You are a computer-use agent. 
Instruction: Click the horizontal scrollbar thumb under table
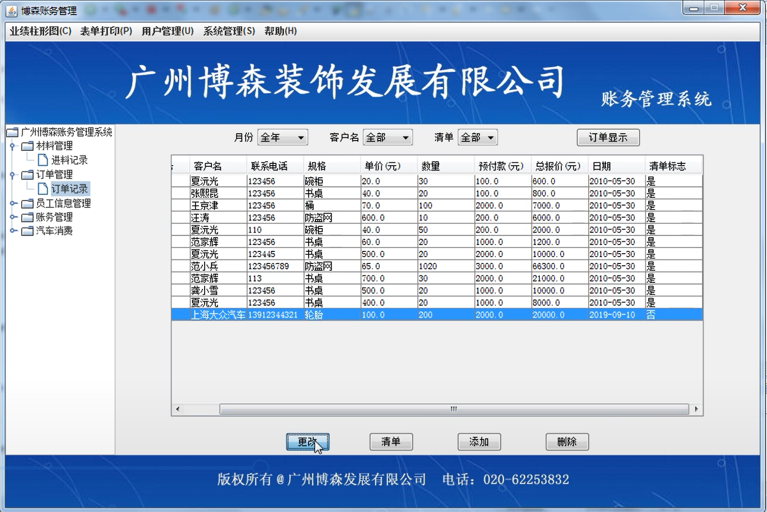pyautogui.click(x=454, y=409)
